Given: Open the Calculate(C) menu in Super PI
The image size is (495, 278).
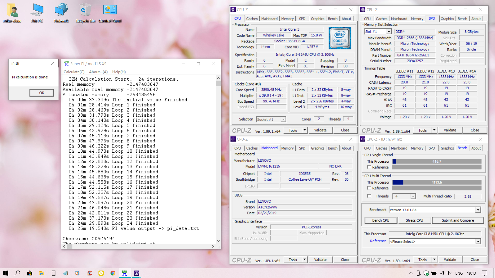Looking at the screenshot, I should 74,72.
